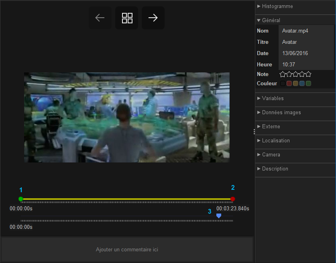Viewport: 336px width, 263px height.
Task: Rate the video one star
Action: click(x=283, y=74)
